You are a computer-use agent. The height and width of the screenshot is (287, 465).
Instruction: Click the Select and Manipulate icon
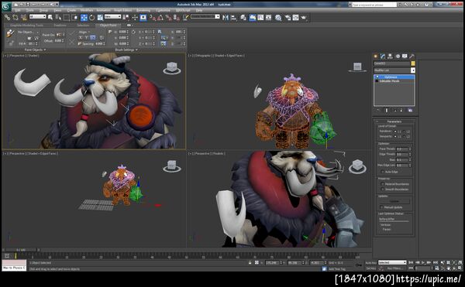click(x=135, y=18)
